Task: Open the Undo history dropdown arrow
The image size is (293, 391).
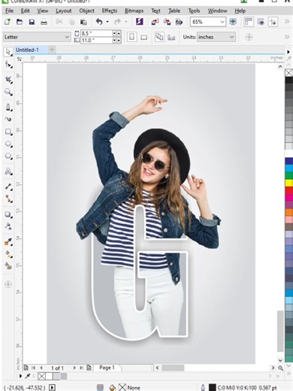Action: 107,22
